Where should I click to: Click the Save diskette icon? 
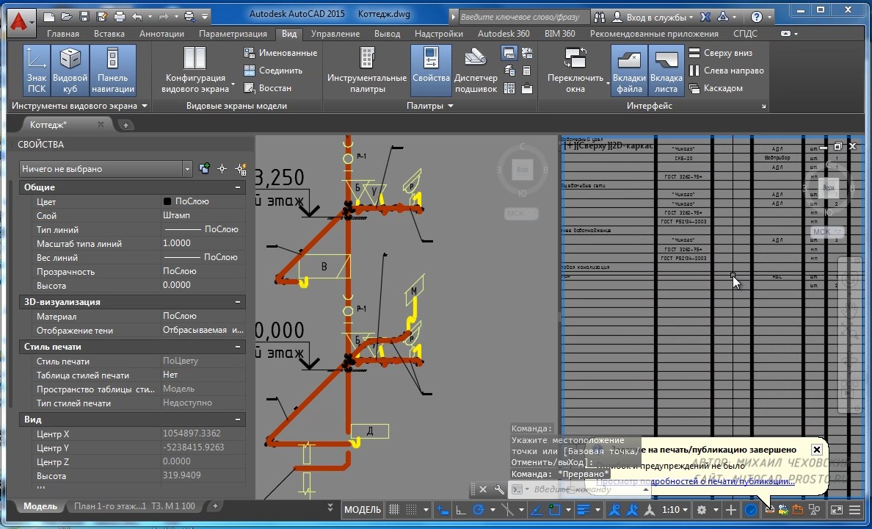[x=84, y=16]
